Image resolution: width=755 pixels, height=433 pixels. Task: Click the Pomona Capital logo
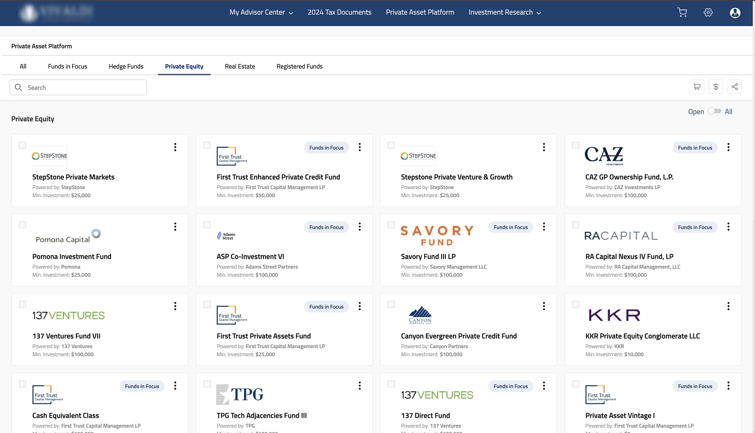tap(68, 236)
